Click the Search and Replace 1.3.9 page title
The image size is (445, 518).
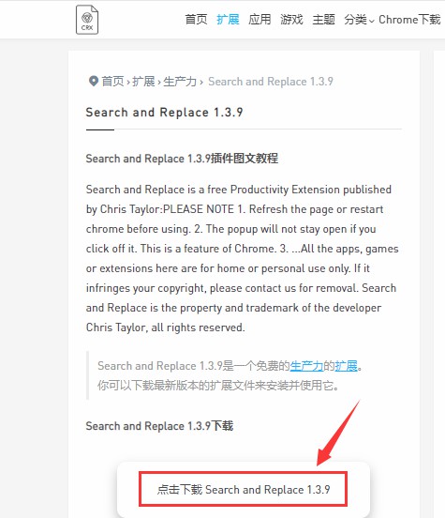click(x=164, y=113)
